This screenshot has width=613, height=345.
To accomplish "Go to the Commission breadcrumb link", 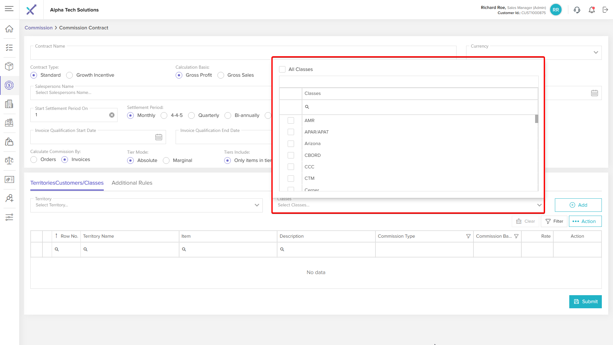I will click(x=38, y=28).
